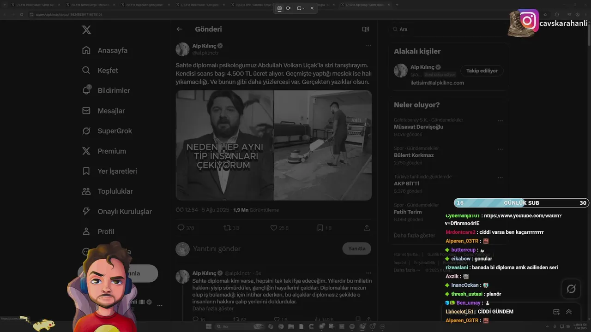Open account options dots in sidebar bottom

(160, 305)
